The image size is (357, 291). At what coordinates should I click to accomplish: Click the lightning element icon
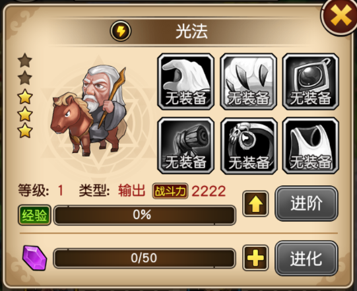(x=121, y=31)
